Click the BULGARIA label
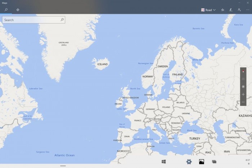This screenshot has height=168, width=252. 176,130
